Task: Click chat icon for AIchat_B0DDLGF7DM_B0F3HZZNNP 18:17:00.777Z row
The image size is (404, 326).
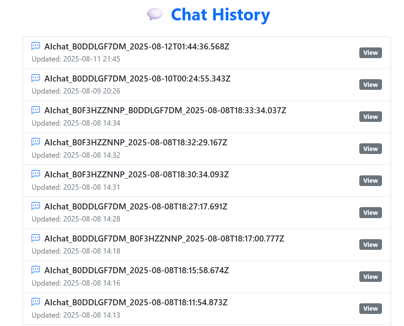Action: [36, 238]
